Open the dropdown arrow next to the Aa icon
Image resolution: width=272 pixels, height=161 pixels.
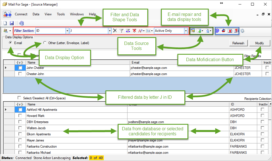(144, 31)
